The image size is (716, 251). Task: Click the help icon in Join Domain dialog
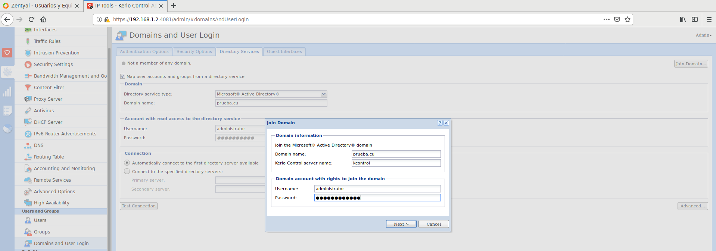tap(440, 123)
